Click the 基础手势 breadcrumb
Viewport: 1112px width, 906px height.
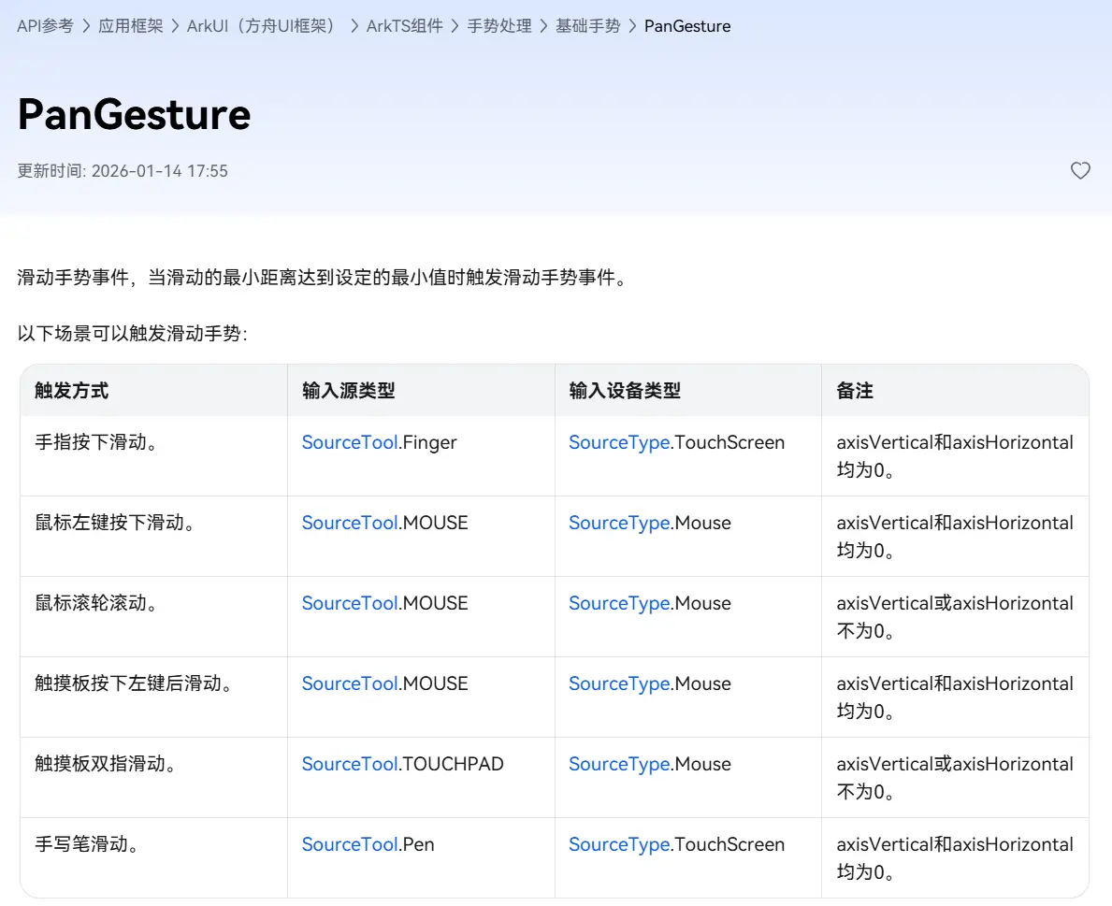tap(587, 26)
